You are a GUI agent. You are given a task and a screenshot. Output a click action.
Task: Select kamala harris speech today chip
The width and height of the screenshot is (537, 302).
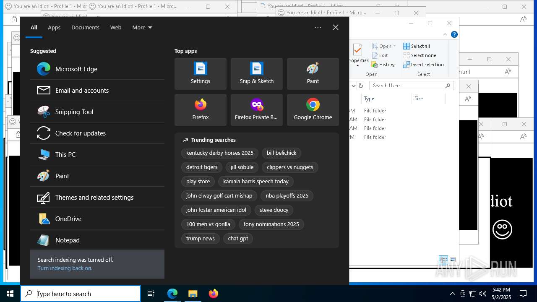pyautogui.click(x=256, y=182)
